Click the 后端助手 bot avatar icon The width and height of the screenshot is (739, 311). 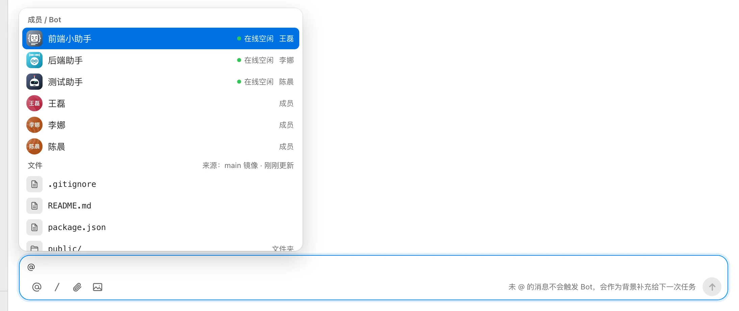click(34, 60)
